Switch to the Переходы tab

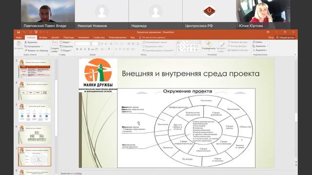click(69, 37)
